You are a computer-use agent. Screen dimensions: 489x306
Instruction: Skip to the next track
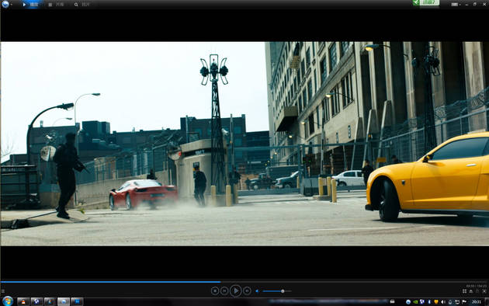(247, 291)
